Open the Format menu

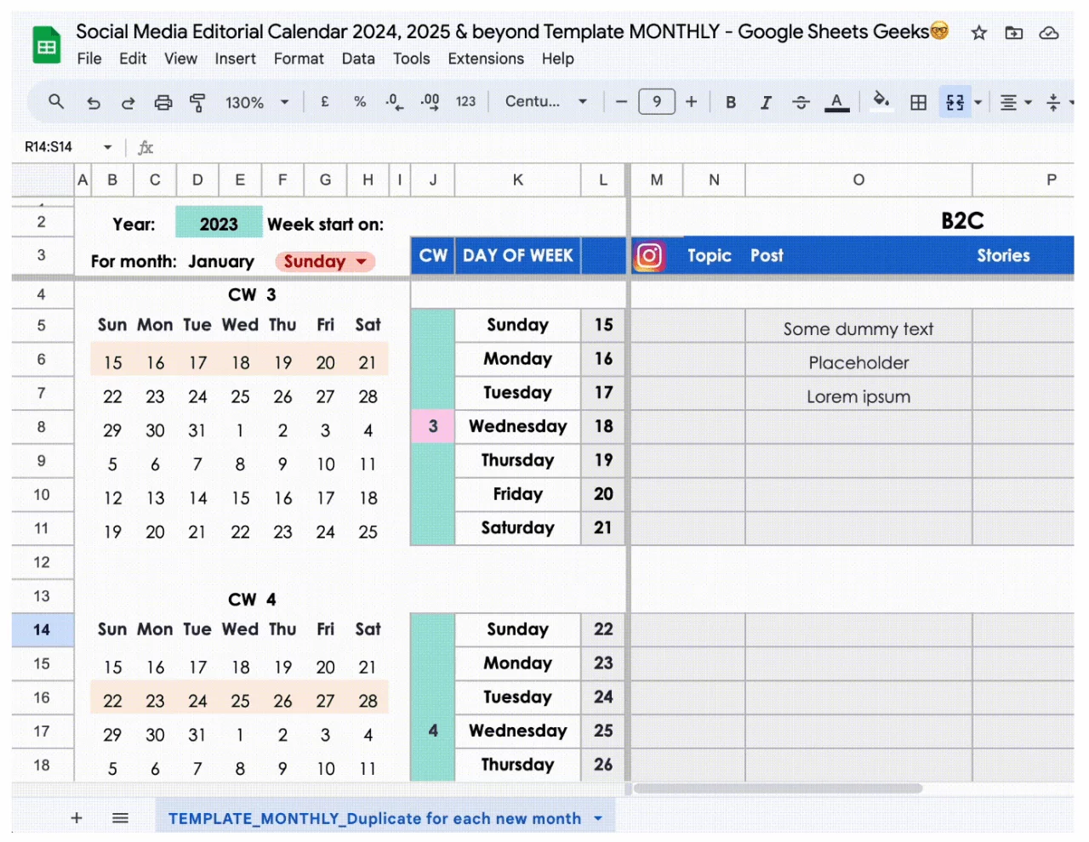pyautogui.click(x=299, y=59)
